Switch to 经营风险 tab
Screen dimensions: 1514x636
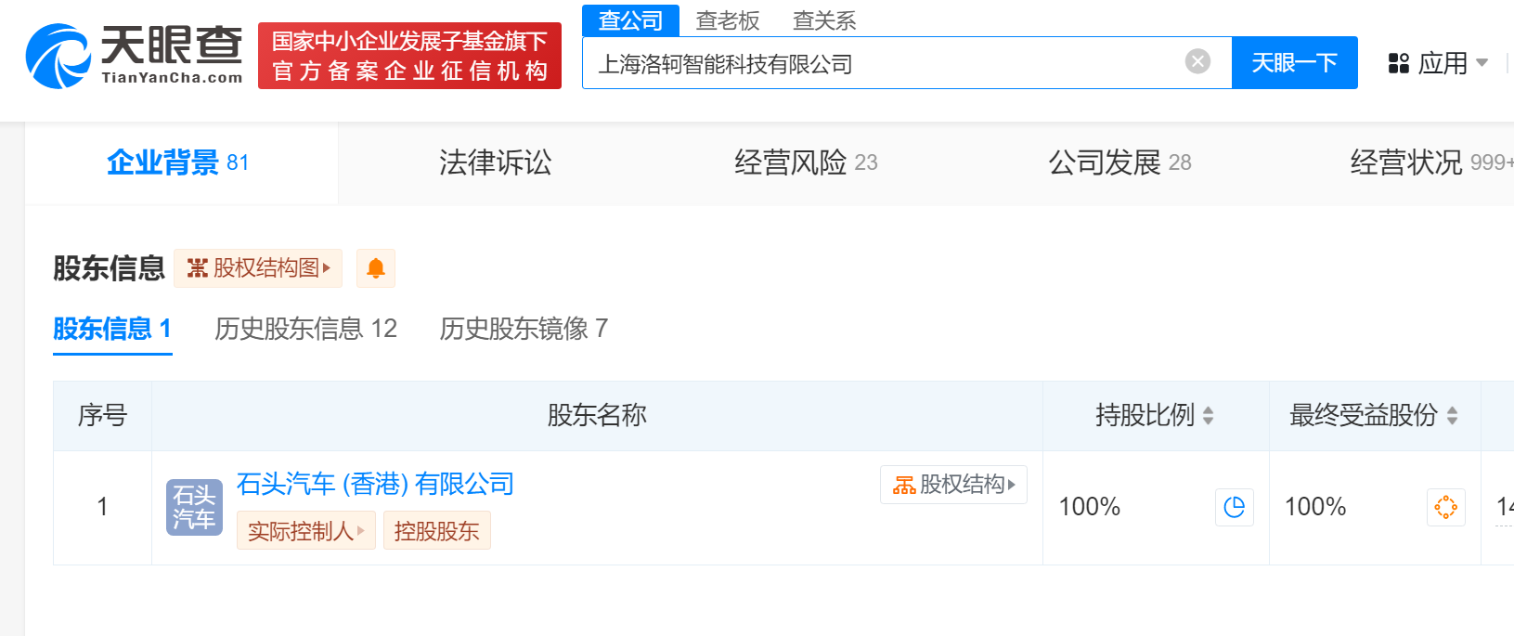(x=805, y=162)
